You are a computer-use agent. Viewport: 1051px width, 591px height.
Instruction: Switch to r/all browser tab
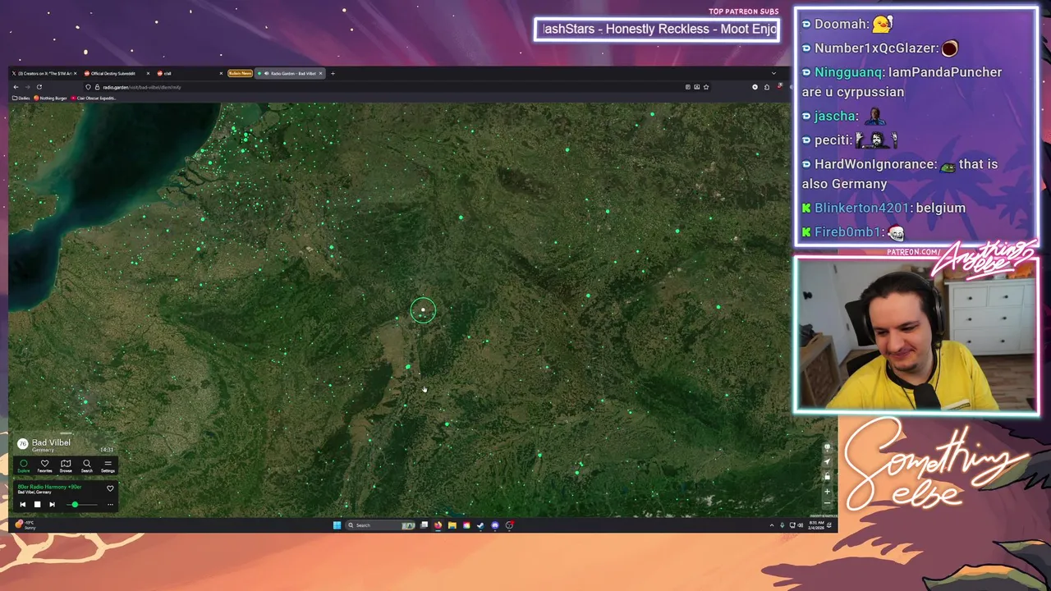[189, 73]
